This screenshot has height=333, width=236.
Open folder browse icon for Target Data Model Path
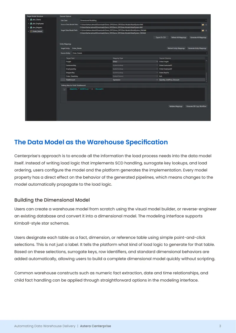(203, 30)
